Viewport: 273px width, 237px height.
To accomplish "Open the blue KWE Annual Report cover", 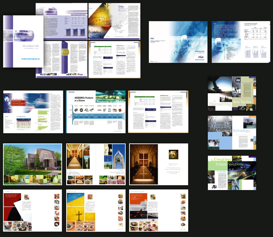I will pos(178,42).
